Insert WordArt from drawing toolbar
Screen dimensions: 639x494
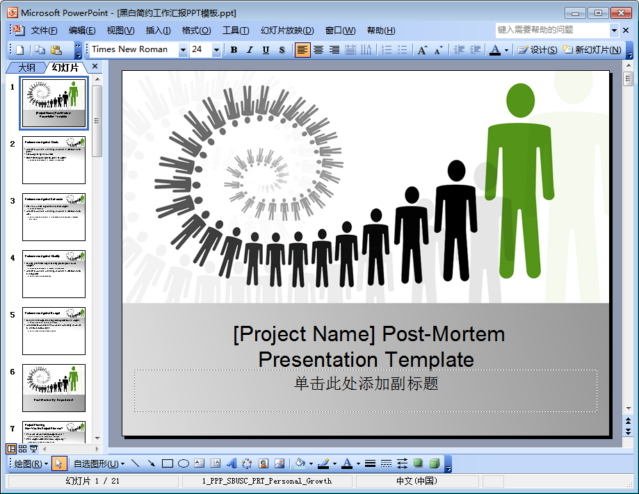[231, 463]
